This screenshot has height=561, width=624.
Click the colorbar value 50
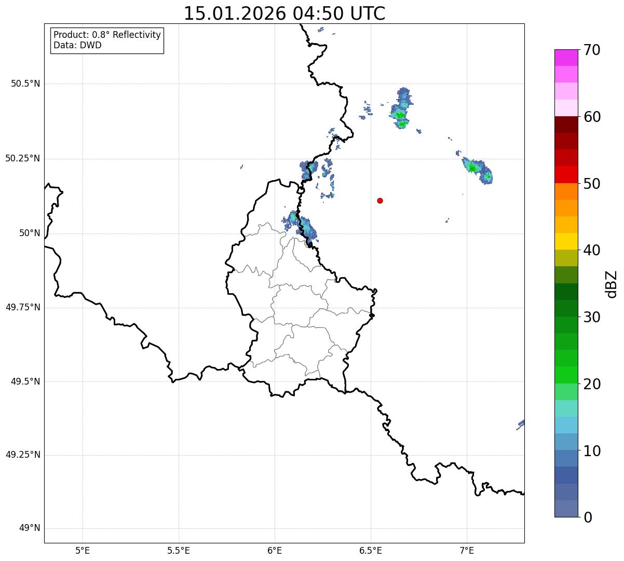[592, 184]
